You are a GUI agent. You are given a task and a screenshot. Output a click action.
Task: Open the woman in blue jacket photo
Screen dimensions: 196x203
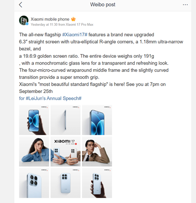(34, 151)
